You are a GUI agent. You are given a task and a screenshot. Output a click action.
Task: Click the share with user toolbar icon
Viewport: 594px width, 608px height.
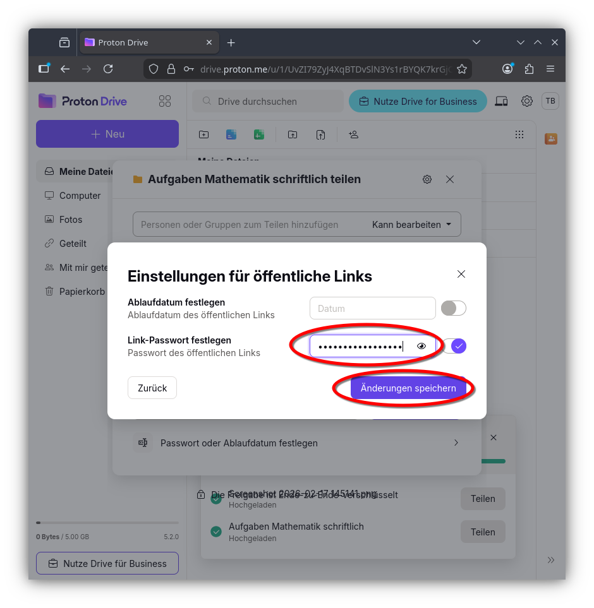pyautogui.click(x=353, y=134)
